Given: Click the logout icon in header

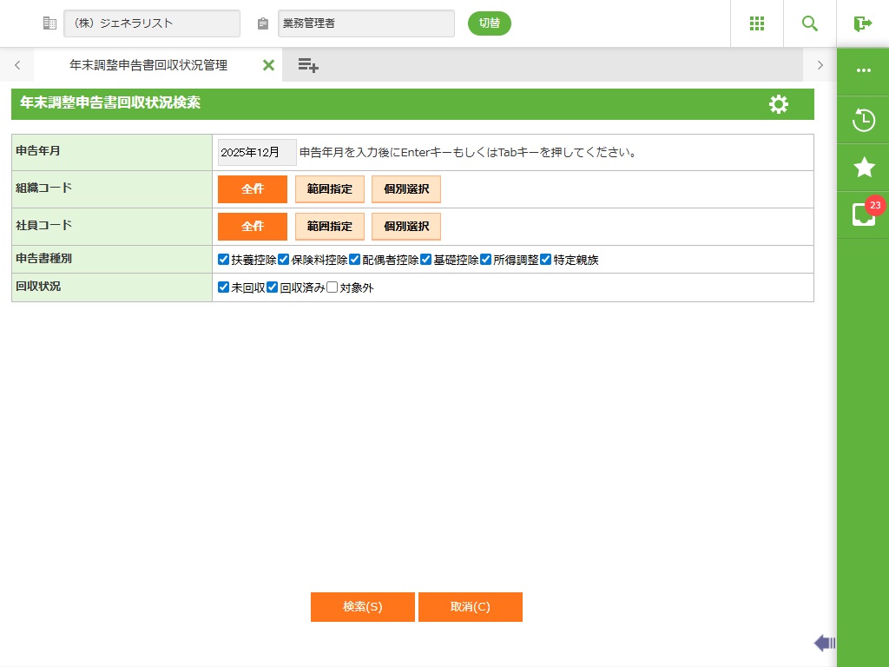Looking at the screenshot, I should pyautogui.click(x=862, y=23).
